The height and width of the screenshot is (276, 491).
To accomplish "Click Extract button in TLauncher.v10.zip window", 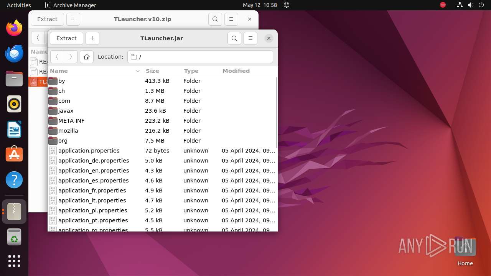I will pyautogui.click(x=47, y=19).
